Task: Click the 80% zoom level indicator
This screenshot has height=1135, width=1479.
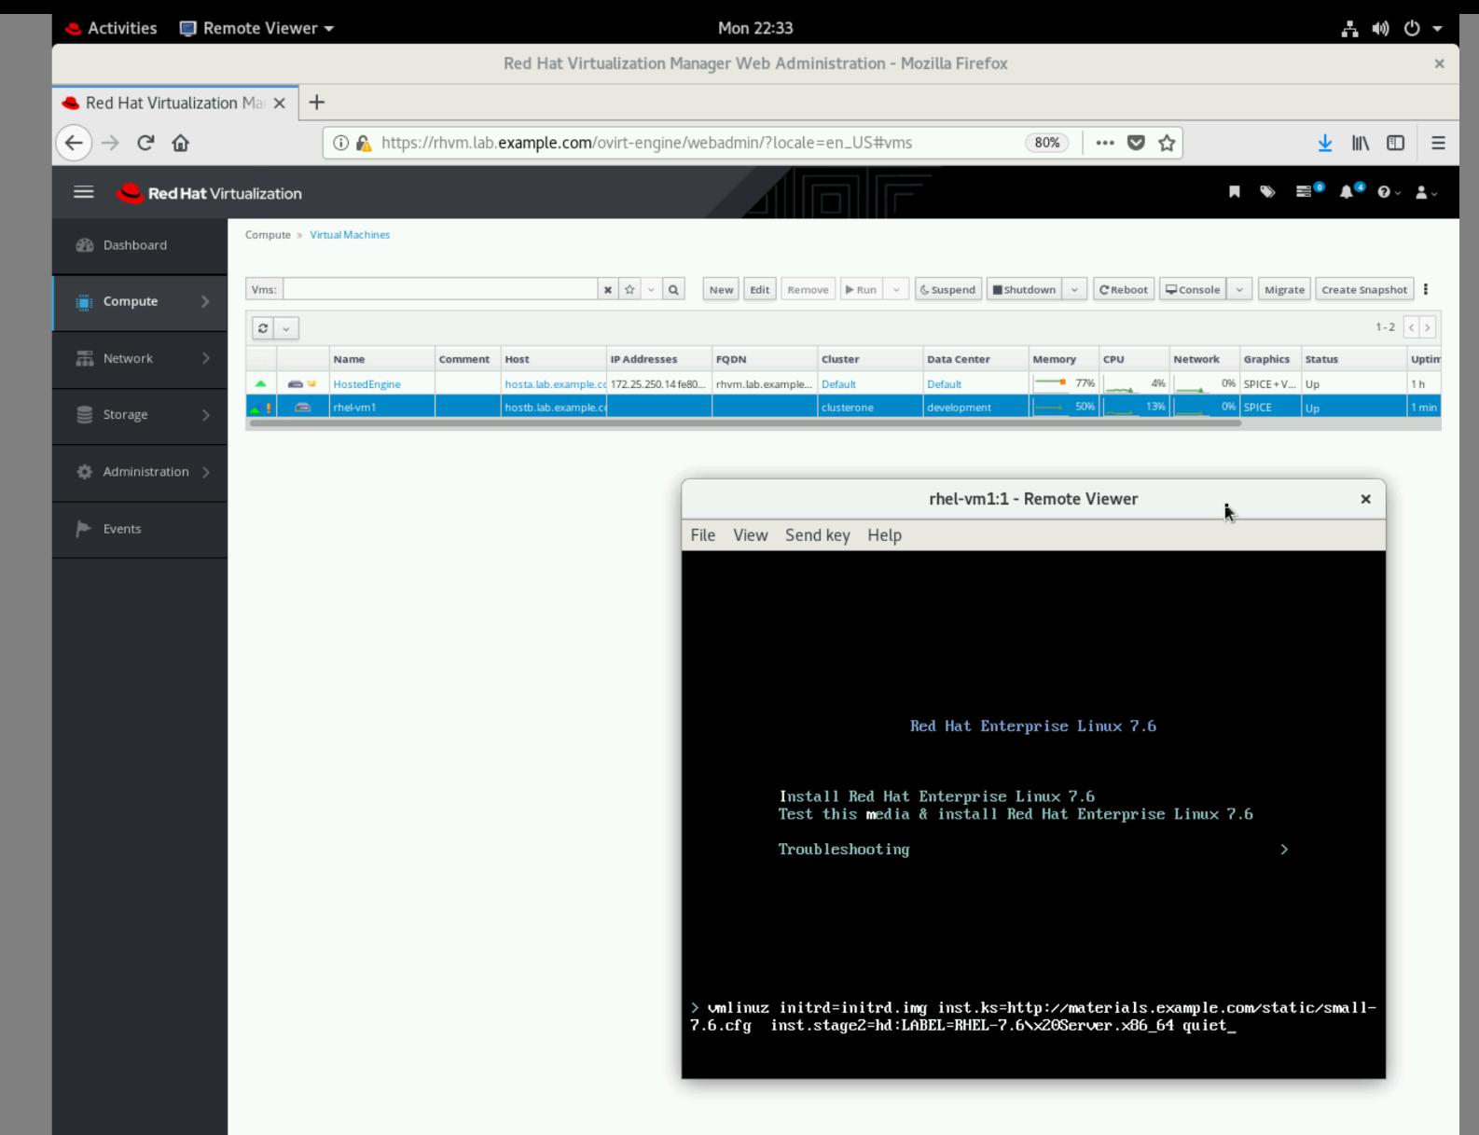Action: (1047, 143)
